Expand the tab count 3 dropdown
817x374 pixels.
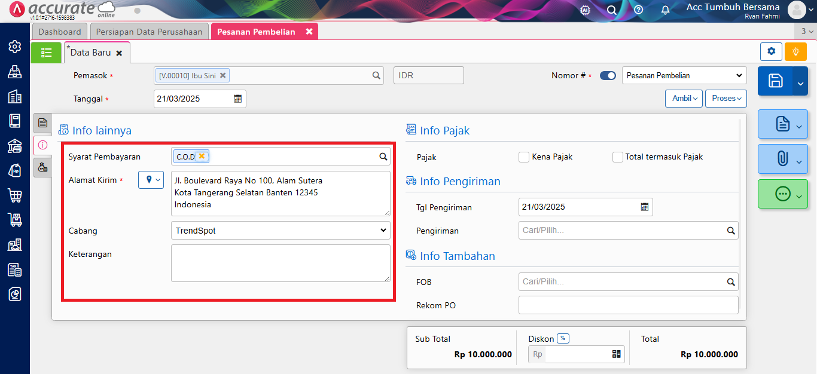[x=806, y=31]
